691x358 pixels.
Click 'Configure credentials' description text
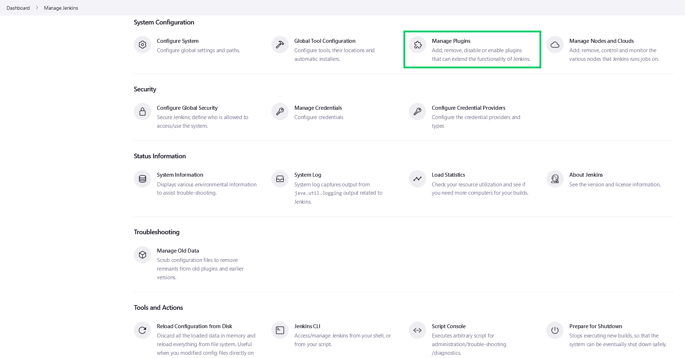[319, 117]
